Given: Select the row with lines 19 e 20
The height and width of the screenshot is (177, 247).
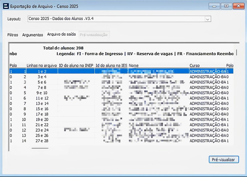Looking at the screenshot, I should (x=121, y=119).
